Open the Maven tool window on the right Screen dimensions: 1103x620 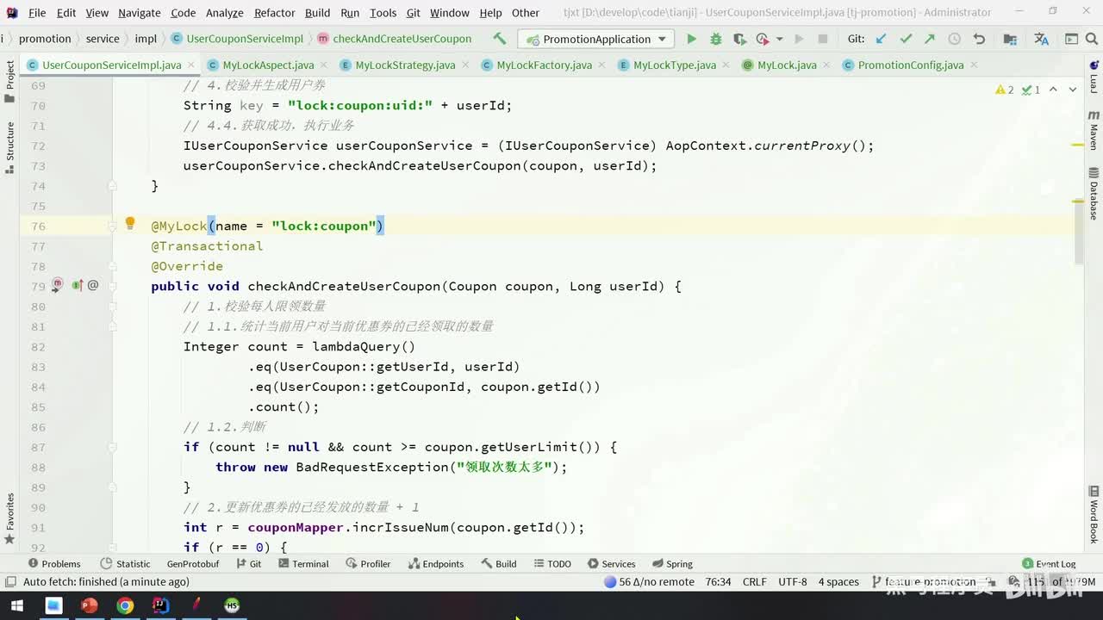(1094, 131)
